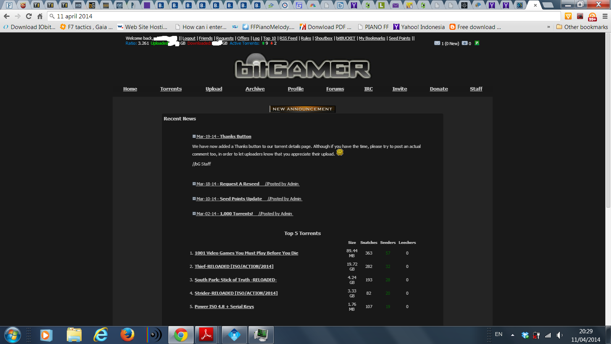The width and height of the screenshot is (611, 344).
Task: Open the bitBUCKET link
Action: pyautogui.click(x=346, y=38)
